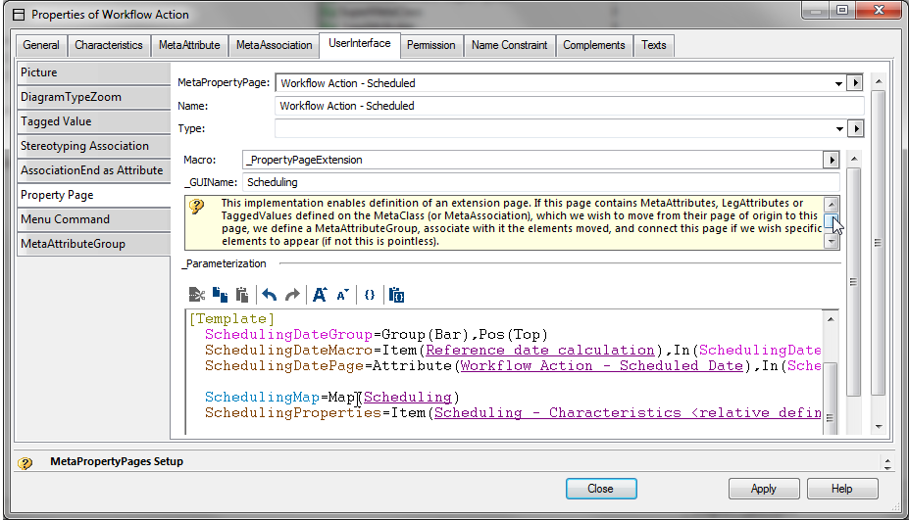
Task: Open the MetaPropertyPage dropdown list
Action: [838, 84]
